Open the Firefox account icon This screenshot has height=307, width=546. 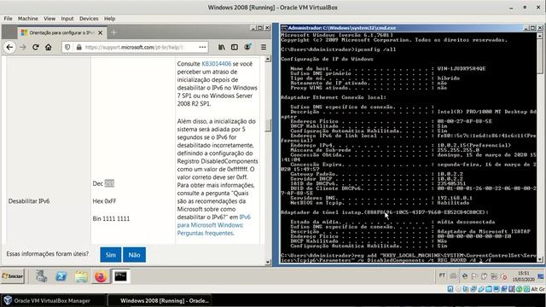(247, 47)
